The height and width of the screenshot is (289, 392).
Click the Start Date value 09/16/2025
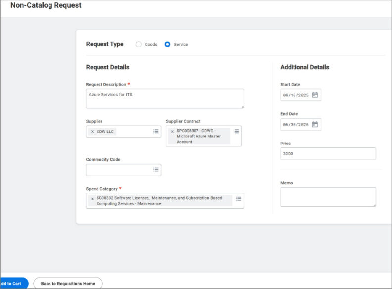(x=296, y=95)
